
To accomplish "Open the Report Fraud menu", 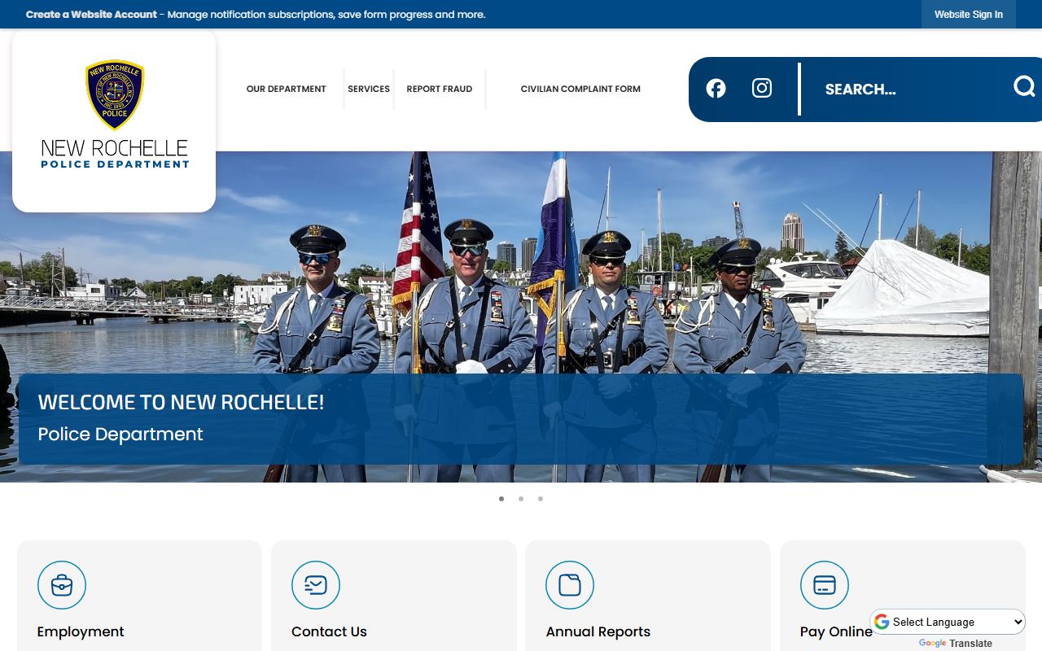I will tap(440, 90).
